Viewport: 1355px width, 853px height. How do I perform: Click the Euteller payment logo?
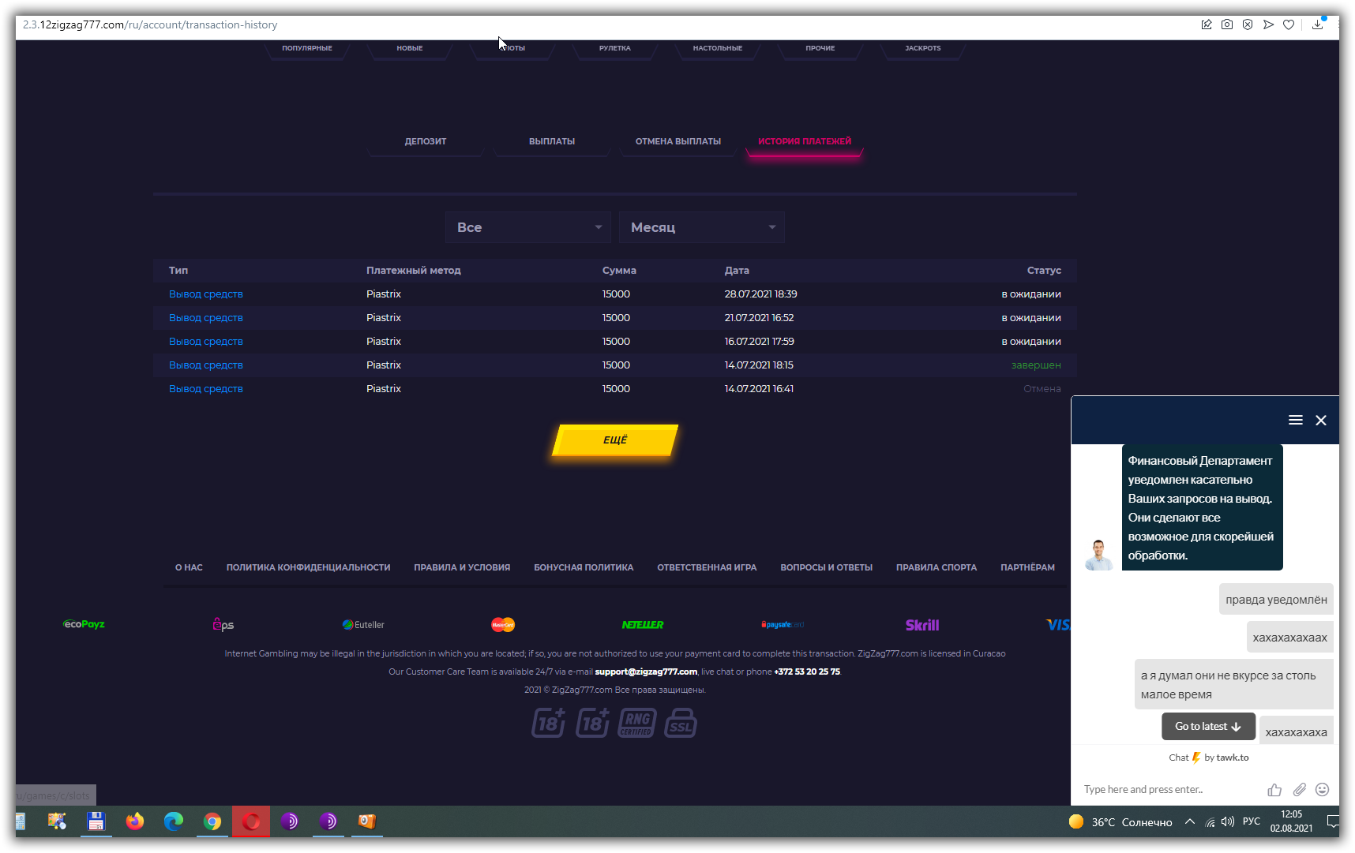pos(363,625)
